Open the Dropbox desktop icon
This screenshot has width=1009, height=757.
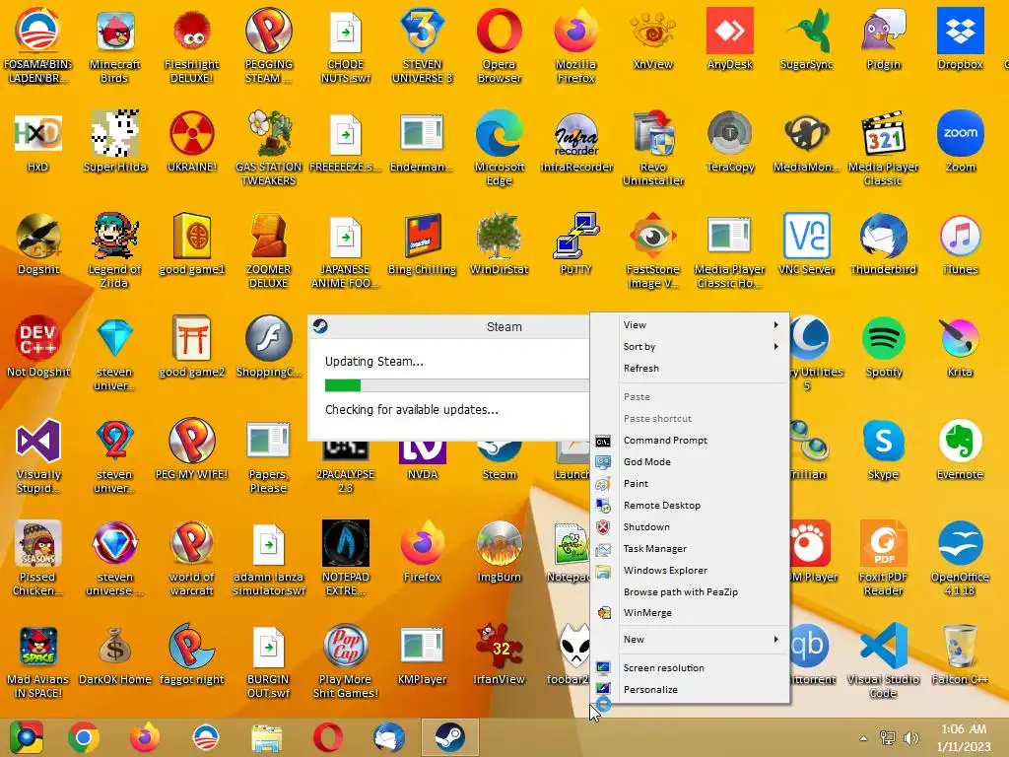tap(960, 38)
